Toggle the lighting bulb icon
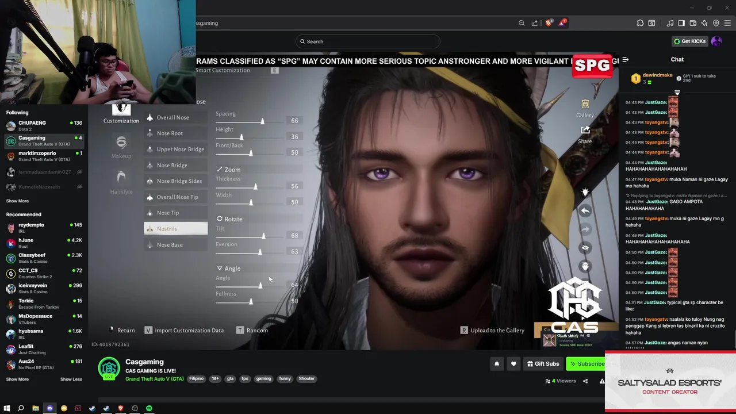 coord(585,192)
